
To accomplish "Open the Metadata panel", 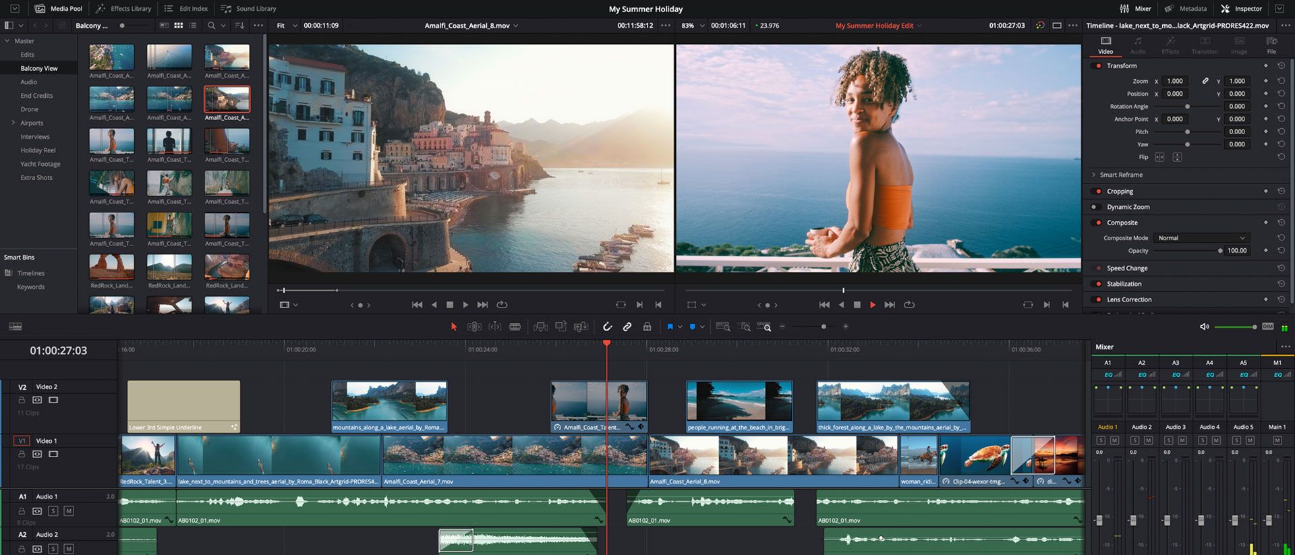I will click(1186, 9).
